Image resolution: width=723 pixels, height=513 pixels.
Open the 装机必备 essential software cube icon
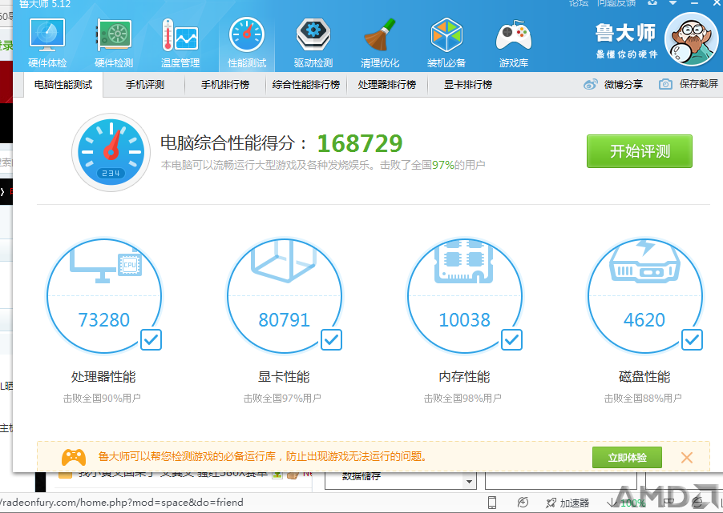[x=446, y=34]
